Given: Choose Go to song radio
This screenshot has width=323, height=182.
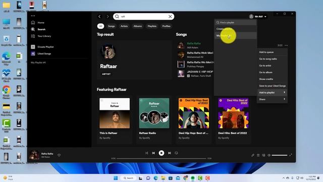Looking at the screenshot, I should [x=272, y=59].
